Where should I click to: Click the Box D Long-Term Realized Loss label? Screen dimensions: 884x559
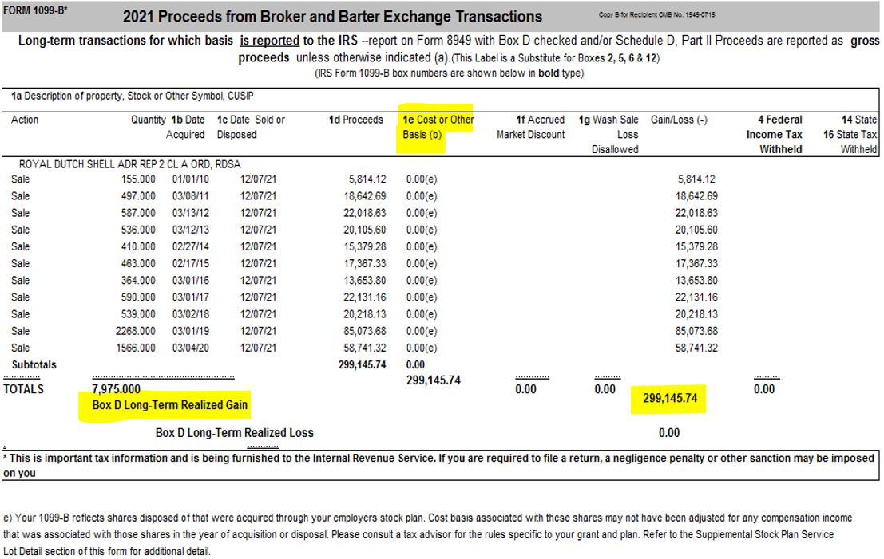(236, 431)
